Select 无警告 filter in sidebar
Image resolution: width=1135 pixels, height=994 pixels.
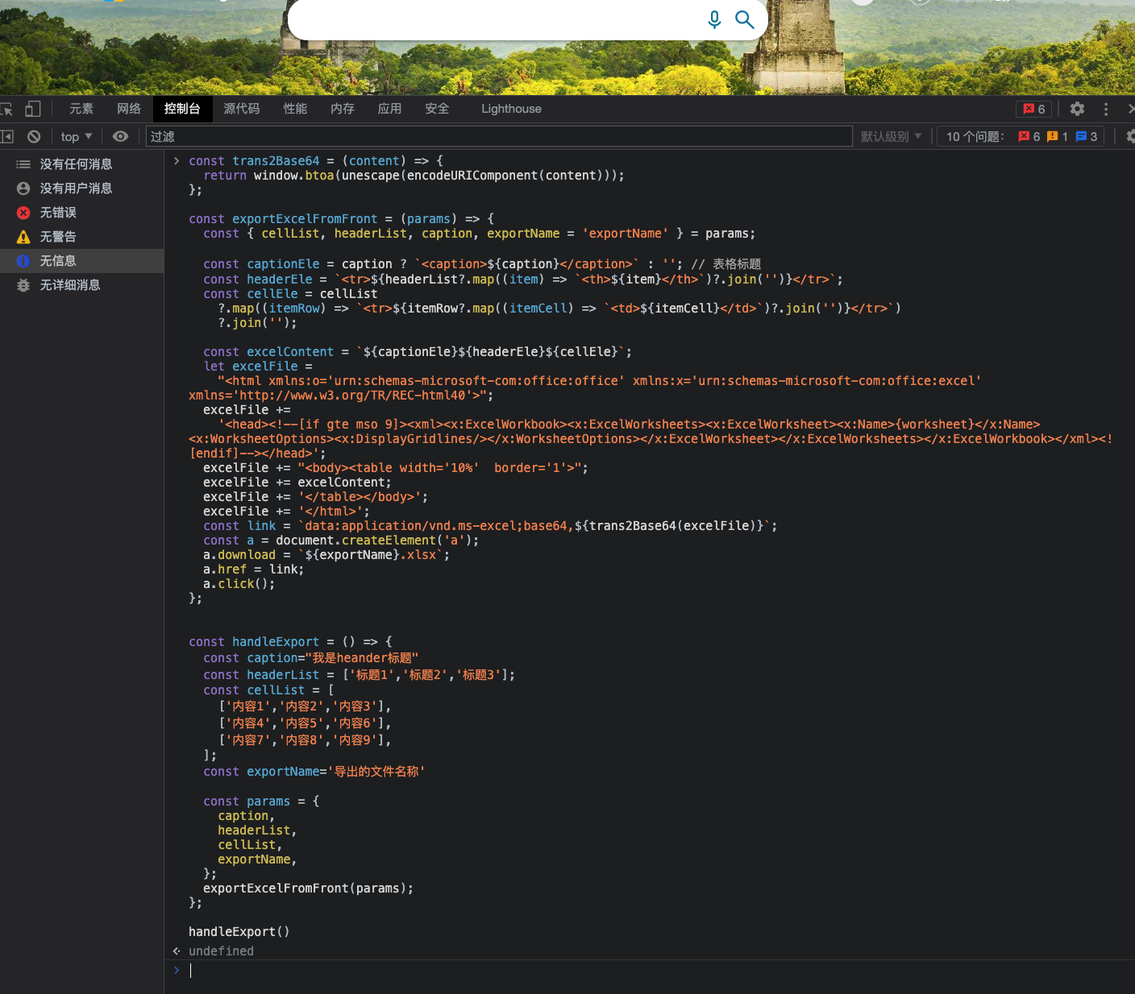[81, 237]
